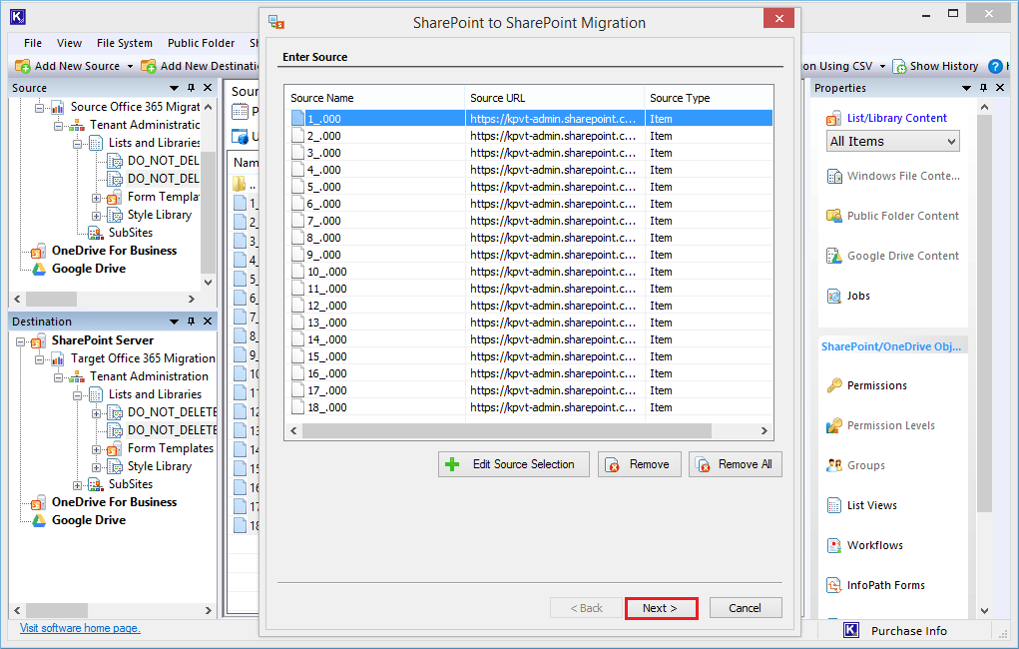Open the Visit software home page link
Image resolution: width=1019 pixels, height=649 pixels.
[80, 628]
